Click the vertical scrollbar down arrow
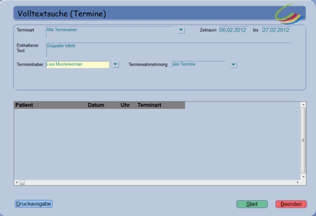Image resolution: width=316 pixels, height=216 pixels. pyautogui.click(x=303, y=177)
